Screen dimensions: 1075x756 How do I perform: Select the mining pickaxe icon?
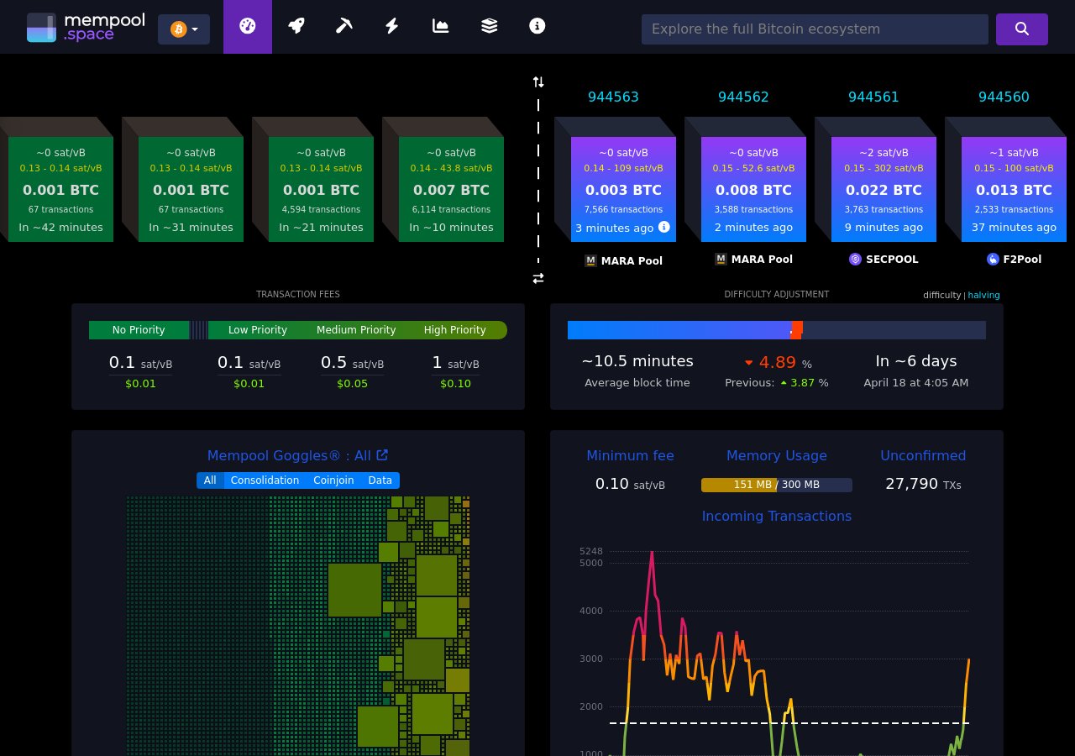click(x=343, y=26)
